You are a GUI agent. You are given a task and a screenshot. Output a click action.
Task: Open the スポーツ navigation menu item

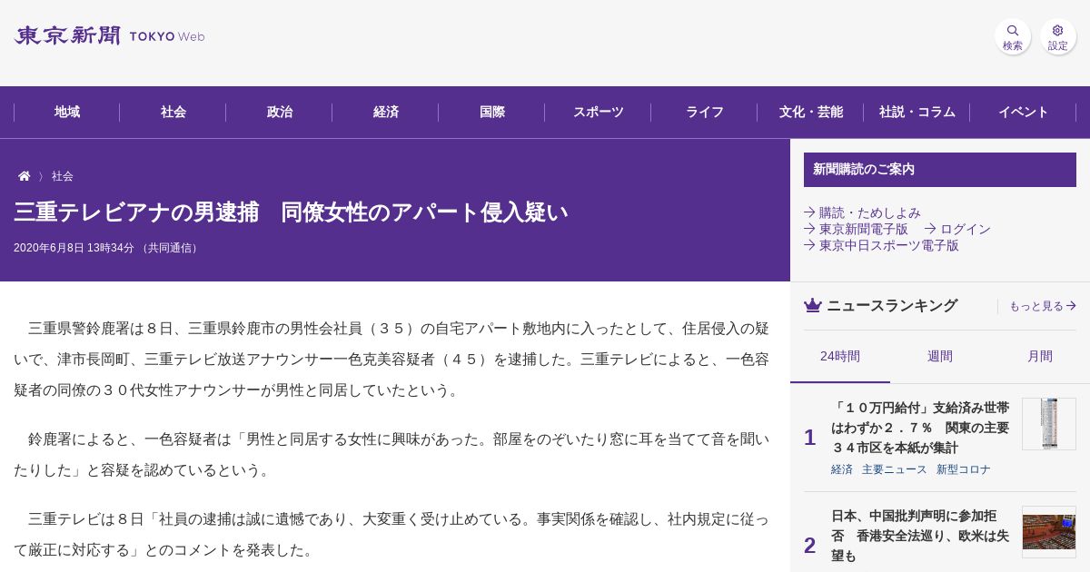[x=599, y=113]
